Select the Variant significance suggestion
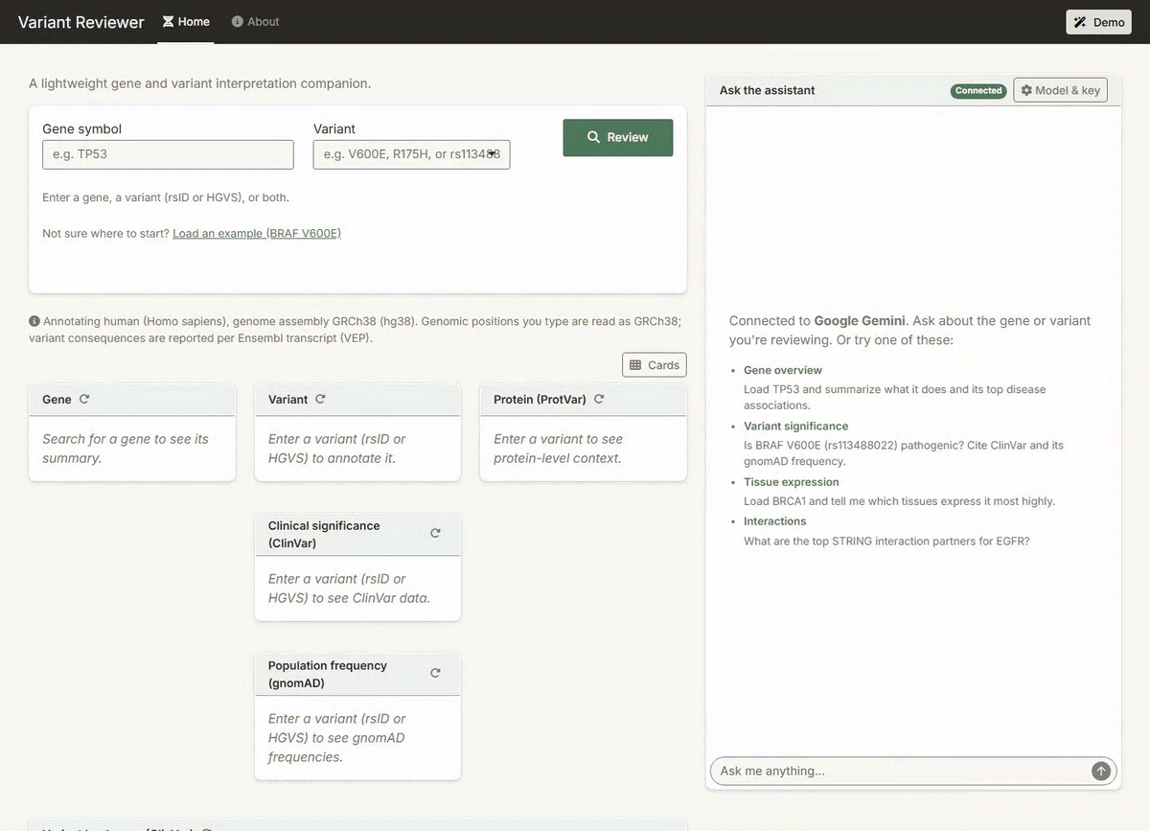Image resolution: width=1150 pixels, height=831 pixels. (795, 426)
